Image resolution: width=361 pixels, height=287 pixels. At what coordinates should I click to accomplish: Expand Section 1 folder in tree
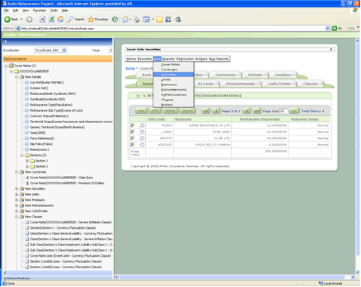click(x=27, y=161)
